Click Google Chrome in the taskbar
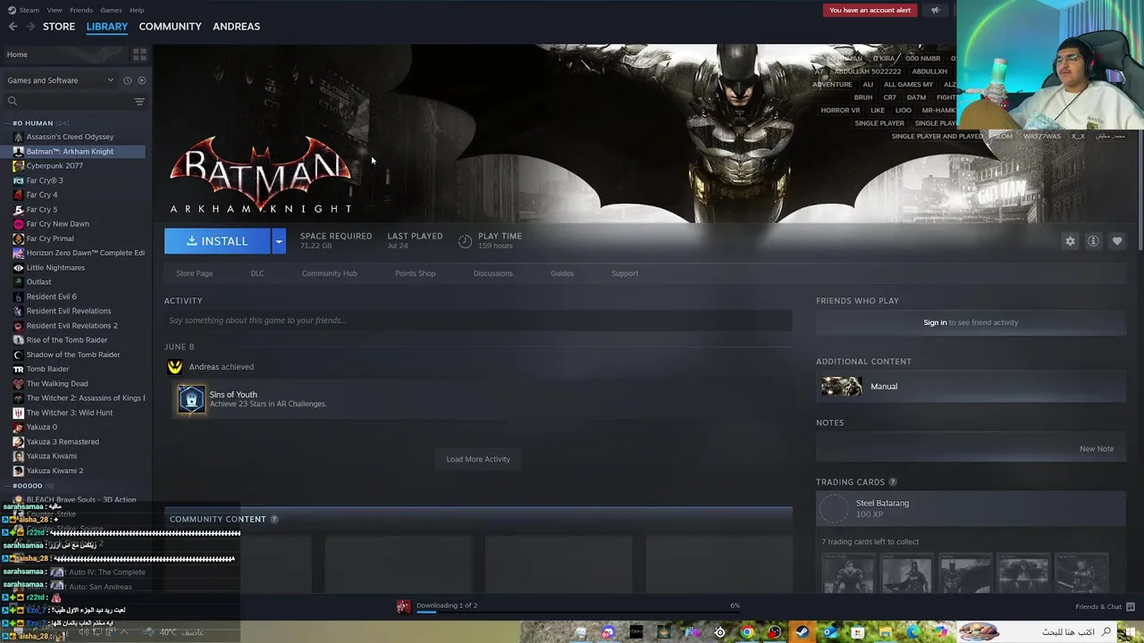Viewport: 1144px width, 643px height. [x=747, y=632]
